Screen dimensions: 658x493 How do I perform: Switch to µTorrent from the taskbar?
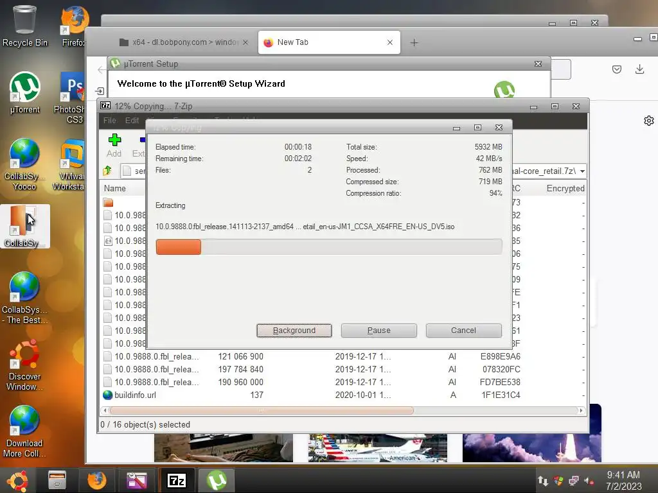click(217, 480)
